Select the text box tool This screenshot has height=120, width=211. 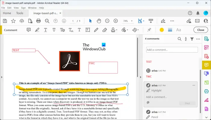tap(88, 30)
